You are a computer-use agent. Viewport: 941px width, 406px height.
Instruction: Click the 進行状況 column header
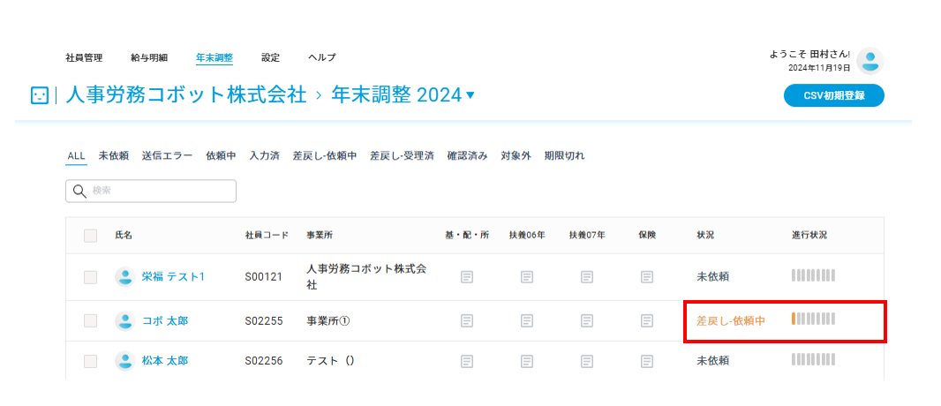(809, 235)
